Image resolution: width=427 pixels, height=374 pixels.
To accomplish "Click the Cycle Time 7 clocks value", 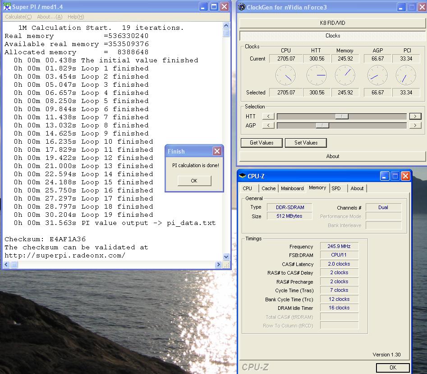I will click(339, 290).
